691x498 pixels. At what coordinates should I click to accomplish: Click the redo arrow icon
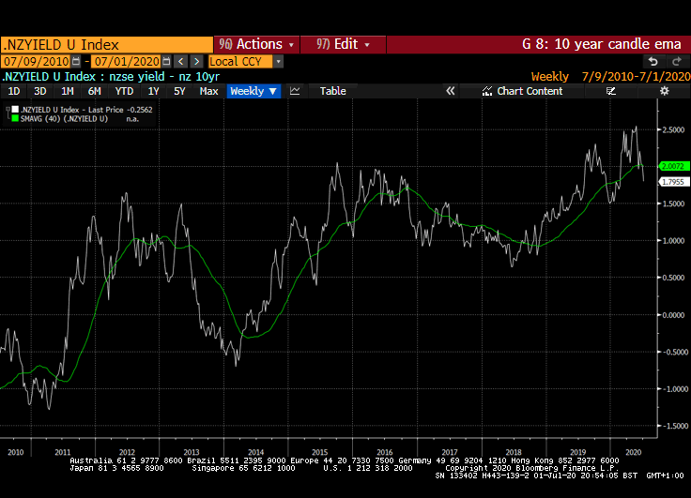click(x=678, y=61)
